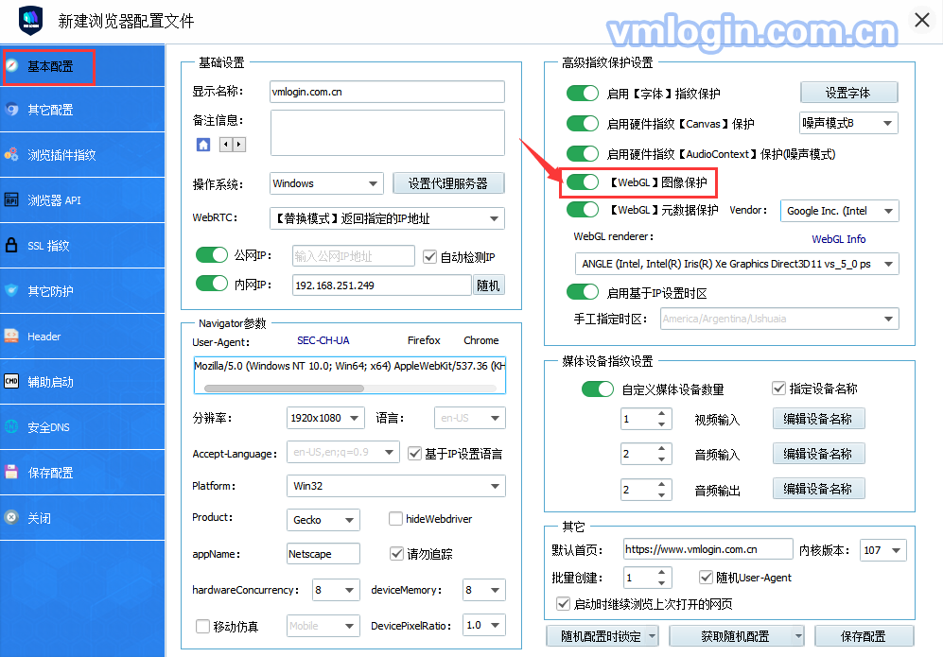Click the compass icon beside 基本配置

pyautogui.click(x=11, y=66)
